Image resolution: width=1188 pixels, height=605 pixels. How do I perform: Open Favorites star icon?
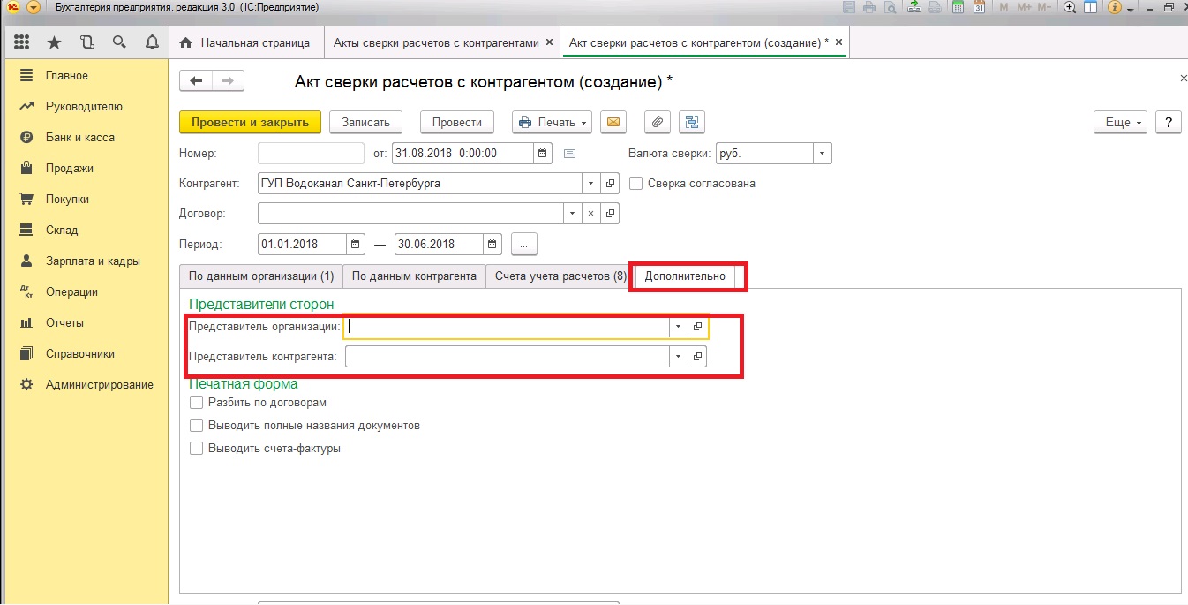[x=54, y=42]
